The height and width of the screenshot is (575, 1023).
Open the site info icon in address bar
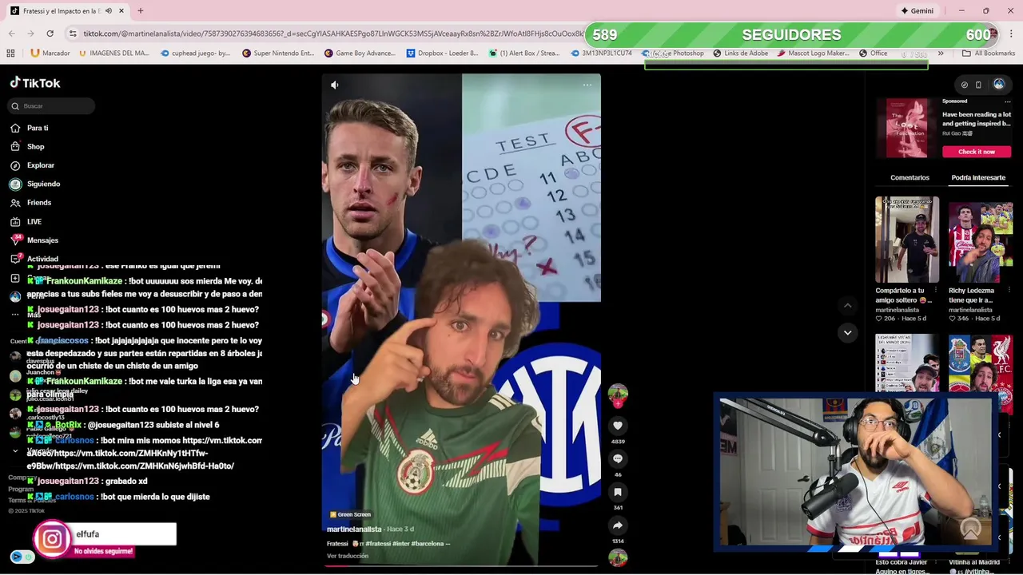tap(73, 34)
